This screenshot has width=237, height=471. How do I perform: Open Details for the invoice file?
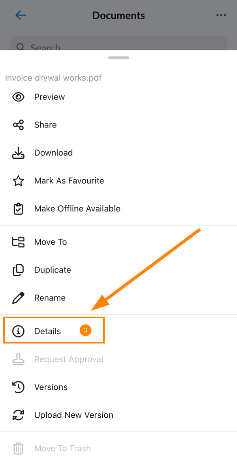point(54,330)
